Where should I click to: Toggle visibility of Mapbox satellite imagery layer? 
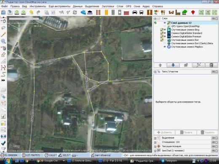point(165,47)
